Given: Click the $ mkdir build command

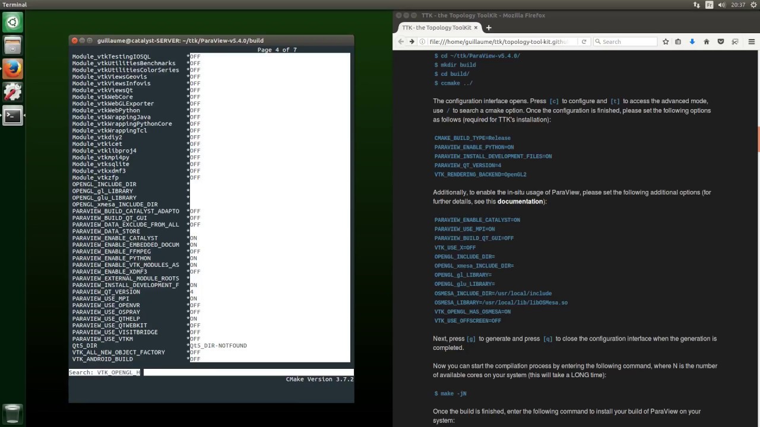Looking at the screenshot, I should tap(455, 65).
